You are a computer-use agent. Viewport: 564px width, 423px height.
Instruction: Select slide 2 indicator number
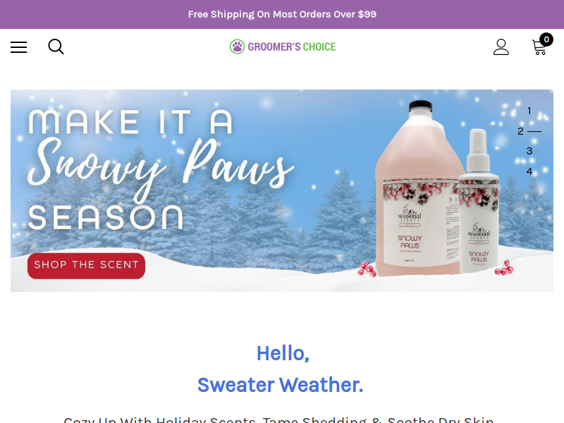pyautogui.click(x=520, y=131)
